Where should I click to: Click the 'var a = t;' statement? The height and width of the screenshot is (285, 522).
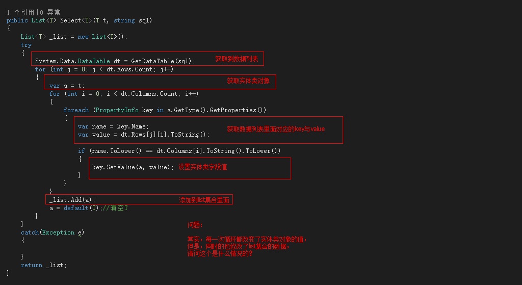pyautogui.click(x=67, y=86)
